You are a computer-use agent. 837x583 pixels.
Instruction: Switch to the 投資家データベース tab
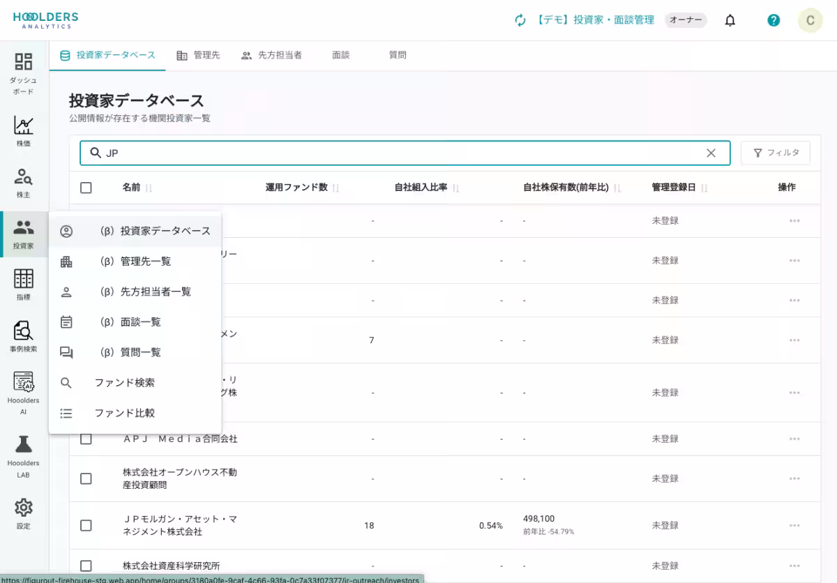click(107, 55)
